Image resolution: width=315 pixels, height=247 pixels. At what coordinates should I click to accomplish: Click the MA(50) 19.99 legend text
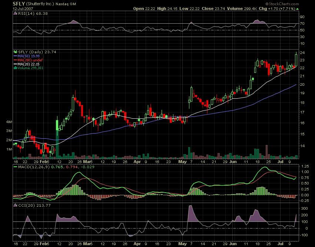pyautogui.click(x=29, y=56)
